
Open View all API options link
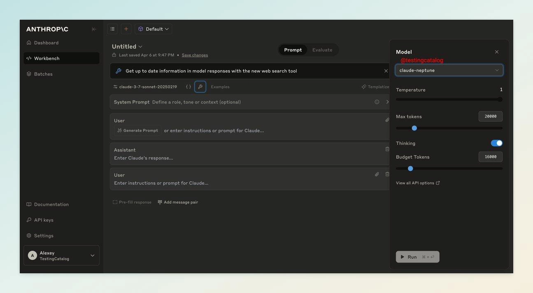tap(418, 183)
